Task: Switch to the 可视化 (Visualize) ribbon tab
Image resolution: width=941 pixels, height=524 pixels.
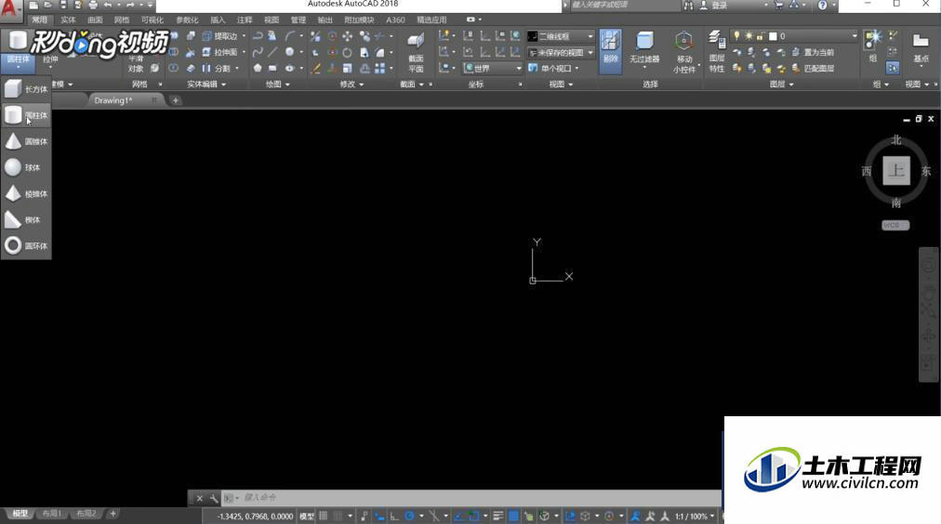Action: coord(152,20)
